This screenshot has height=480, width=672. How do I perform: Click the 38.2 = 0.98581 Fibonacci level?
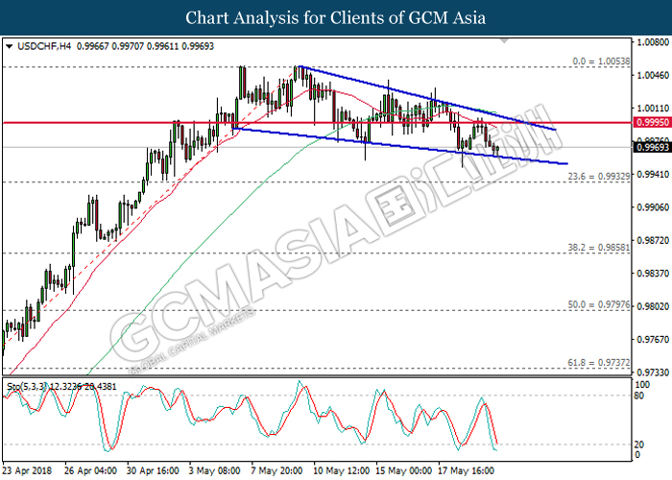point(599,248)
